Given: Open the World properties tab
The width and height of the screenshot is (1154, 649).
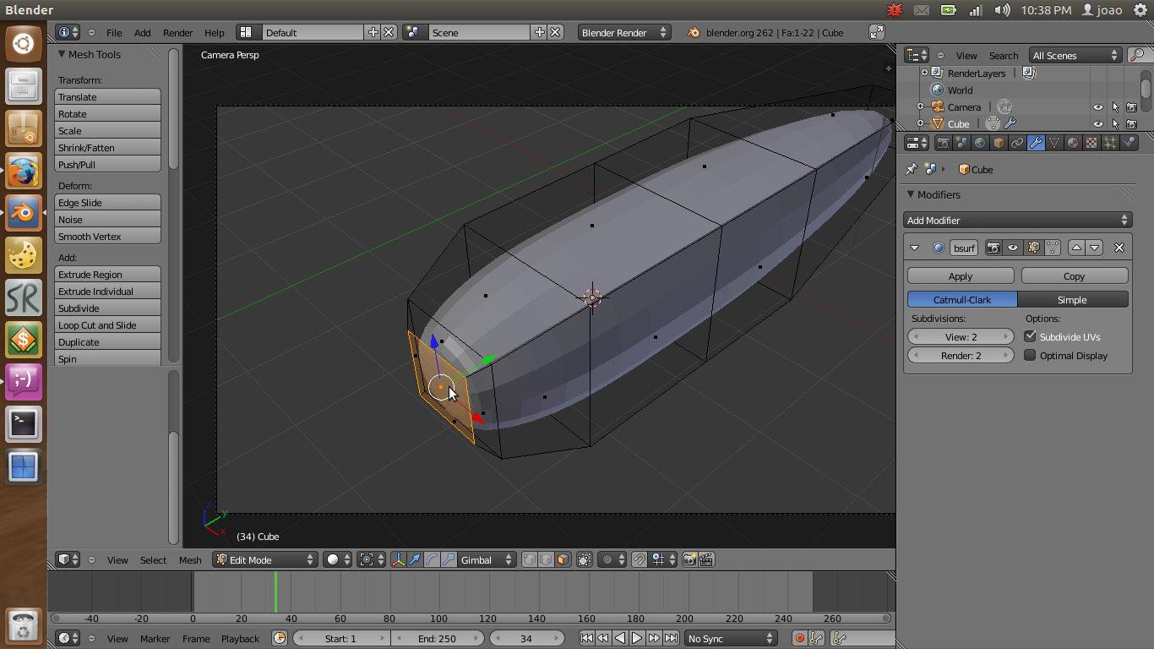Looking at the screenshot, I should click(x=979, y=142).
